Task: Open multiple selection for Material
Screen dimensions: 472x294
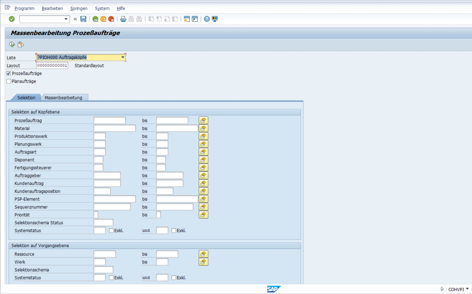Action: coord(203,128)
